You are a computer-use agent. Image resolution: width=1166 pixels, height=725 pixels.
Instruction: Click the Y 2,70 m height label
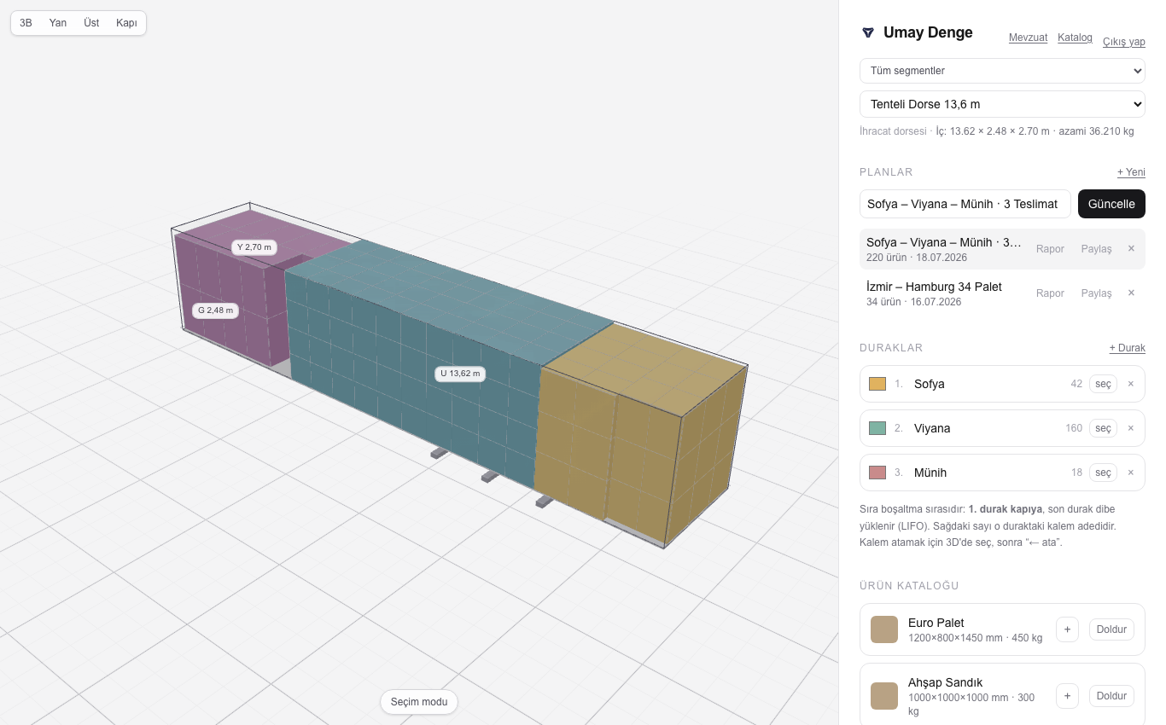[x=254, y=247]
